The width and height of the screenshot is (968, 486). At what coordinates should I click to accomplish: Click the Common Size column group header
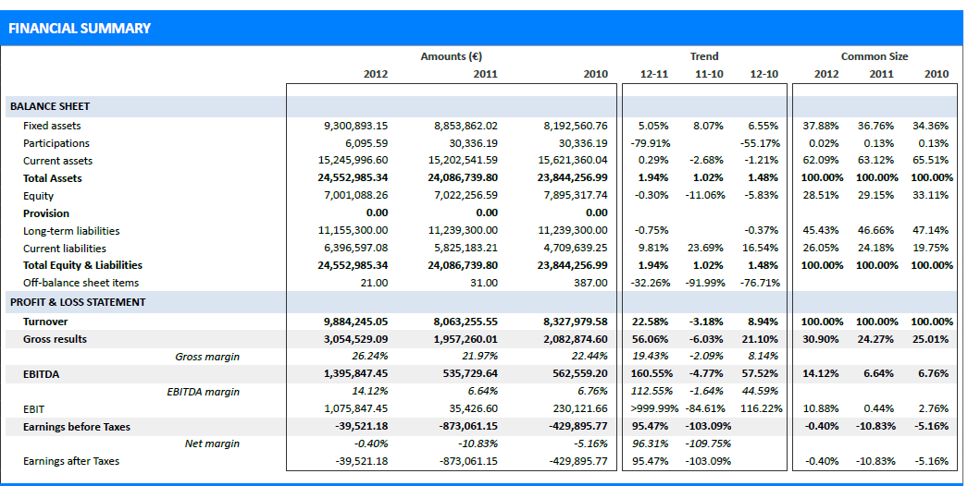(x=874, y=56)
